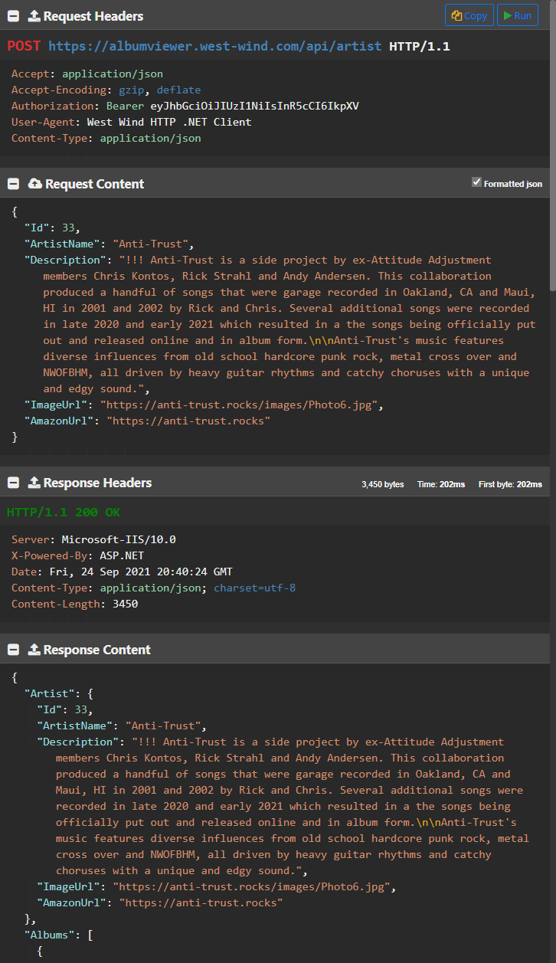Viewport: 556px width, 963px height.
Task: Click the icon beside Response Content title
Action: [x=34, y=650]
